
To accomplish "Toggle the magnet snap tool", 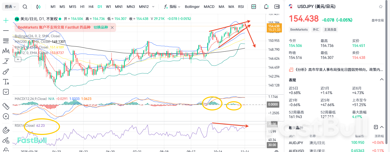I will point(5,130).
